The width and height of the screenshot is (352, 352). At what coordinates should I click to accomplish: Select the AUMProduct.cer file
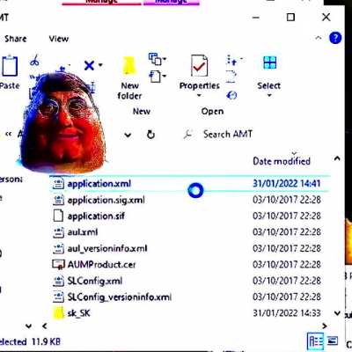point(101,265)
